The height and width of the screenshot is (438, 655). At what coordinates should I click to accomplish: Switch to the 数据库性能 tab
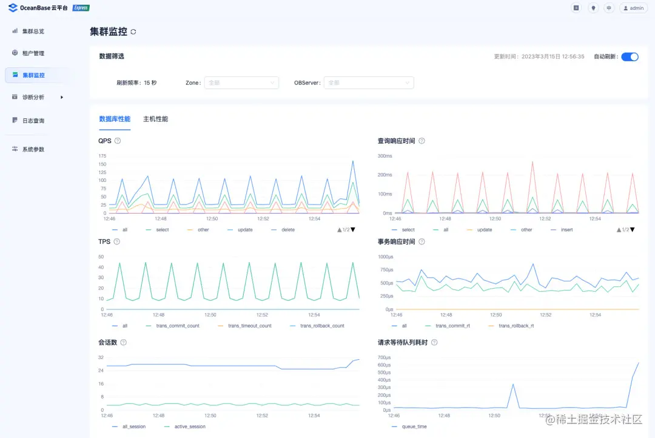[115, 119]
